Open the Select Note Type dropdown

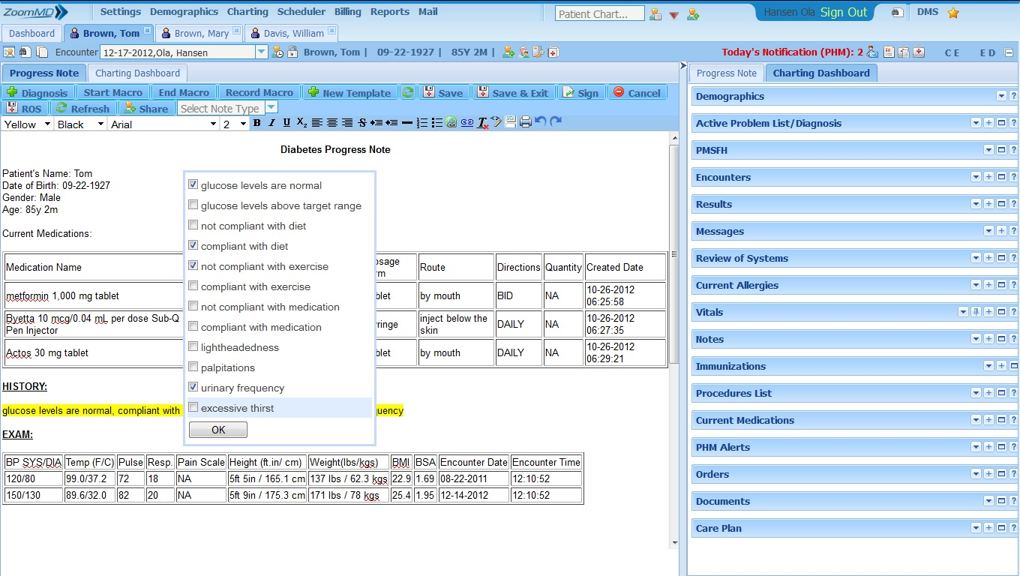[271, 108]
